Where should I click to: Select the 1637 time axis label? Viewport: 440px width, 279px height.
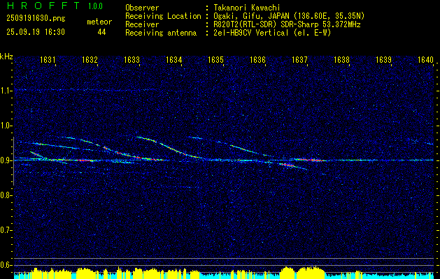point(299,61)
